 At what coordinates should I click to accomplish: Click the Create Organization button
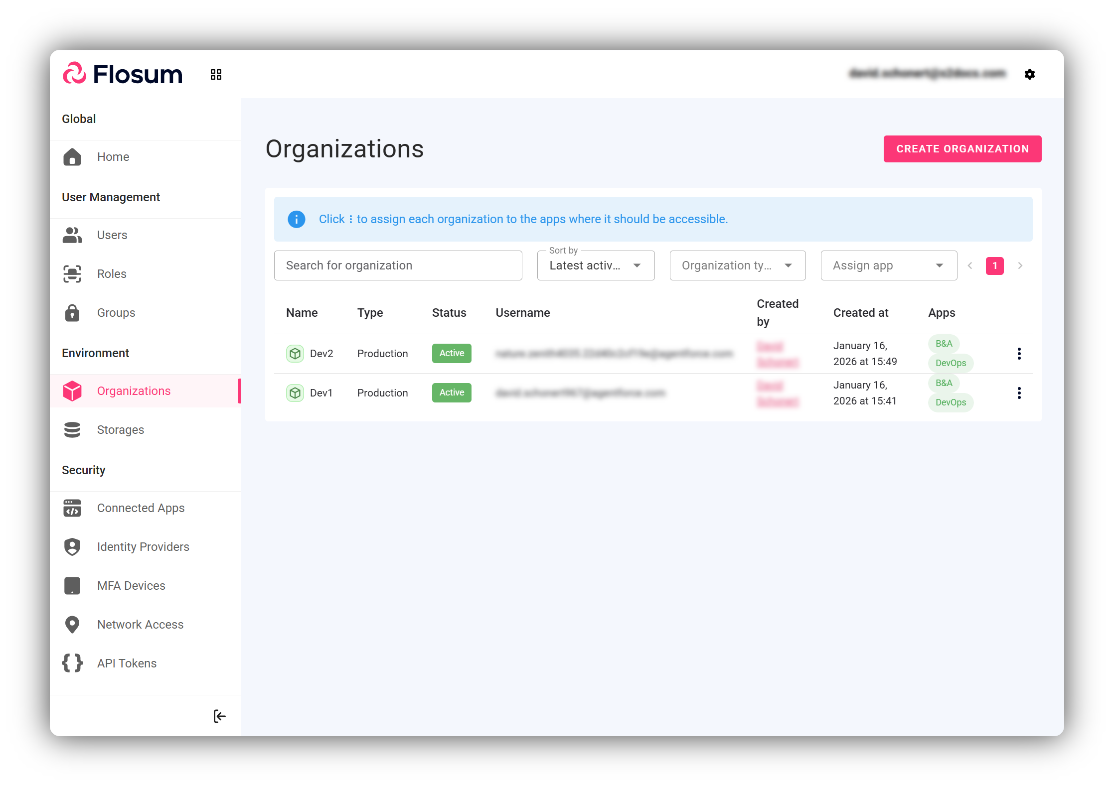pos(962,149)
